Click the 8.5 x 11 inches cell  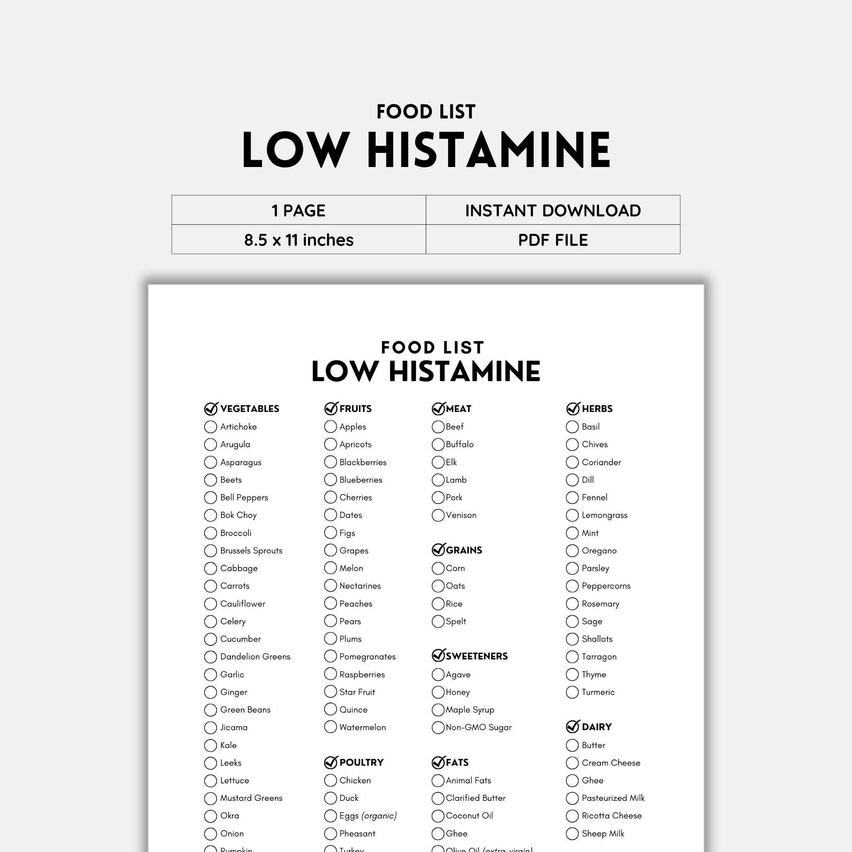tap(299, 240)
